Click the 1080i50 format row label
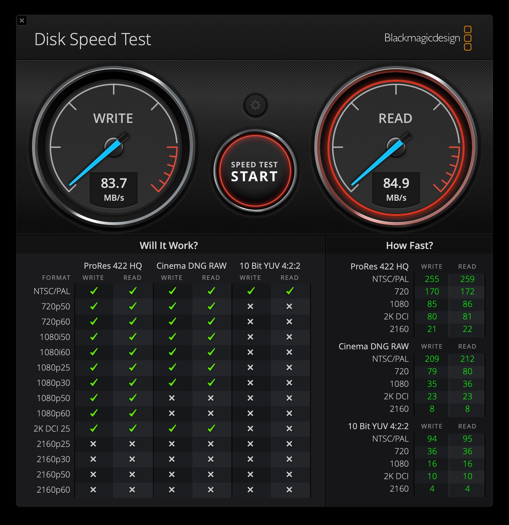 pos(55,337)
